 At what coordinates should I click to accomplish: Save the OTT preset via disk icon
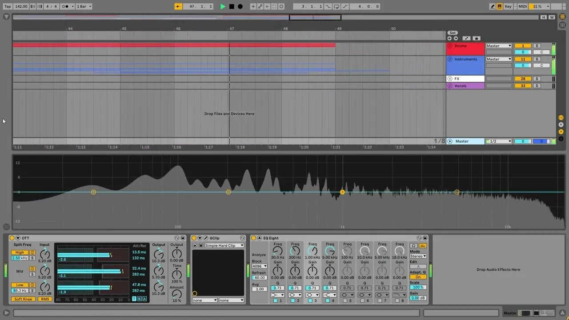[x=183, y=238]
